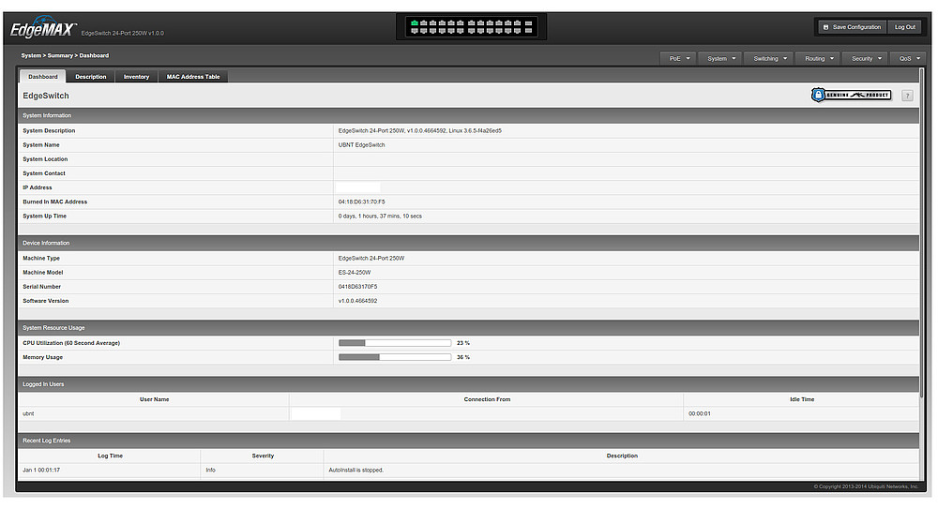The image size is (938, 508).
Task: Click the System Description value text
Action: click(x=420, y=131)
